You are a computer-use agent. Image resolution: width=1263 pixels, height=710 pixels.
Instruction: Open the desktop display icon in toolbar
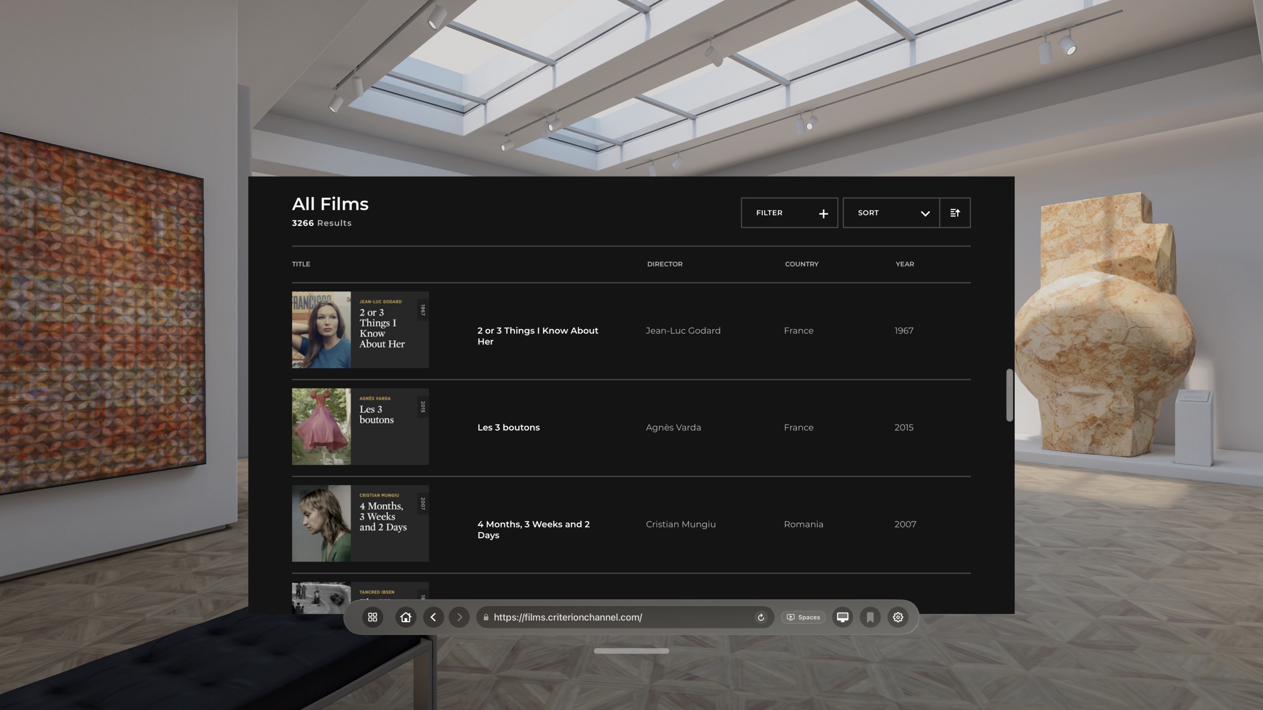[843, 617]
